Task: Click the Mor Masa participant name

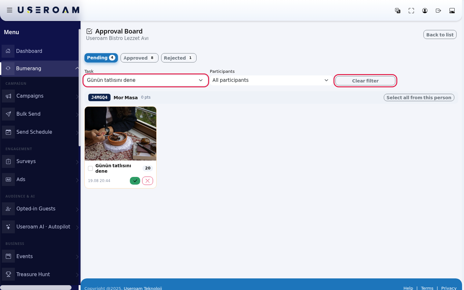Action: [126, 98]
